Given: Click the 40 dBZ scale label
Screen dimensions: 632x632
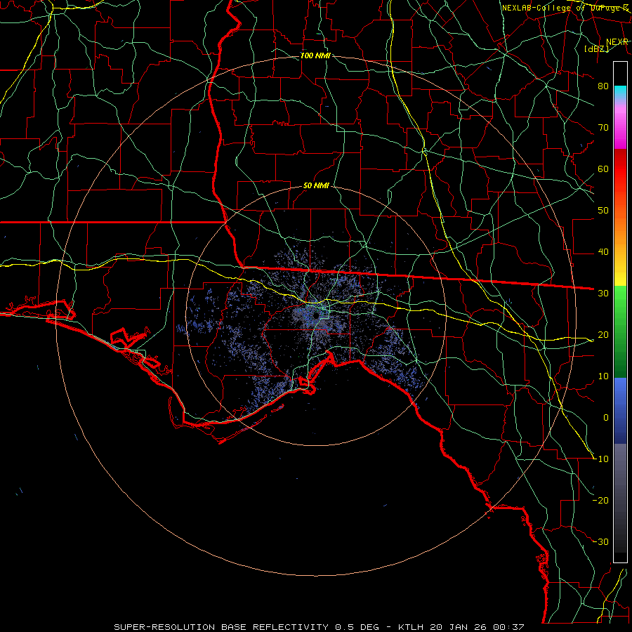Looking at the screenshot, I should pos(603,252).
